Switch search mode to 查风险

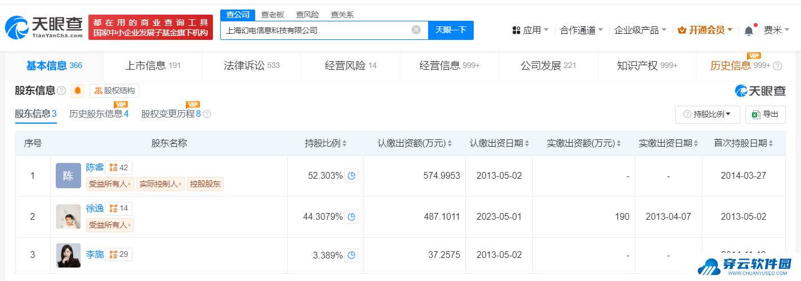tap(307, 15)
